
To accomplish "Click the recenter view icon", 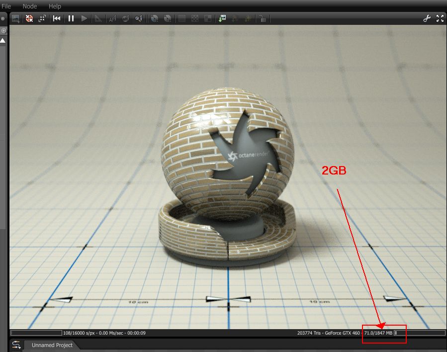I will pos(29,19).
